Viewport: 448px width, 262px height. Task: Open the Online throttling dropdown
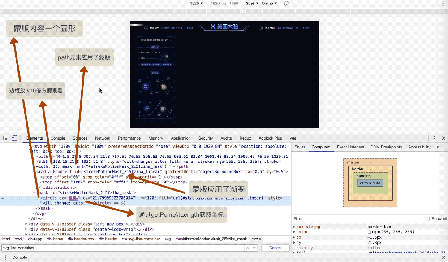pyautogui.click(x=269, y=4)
